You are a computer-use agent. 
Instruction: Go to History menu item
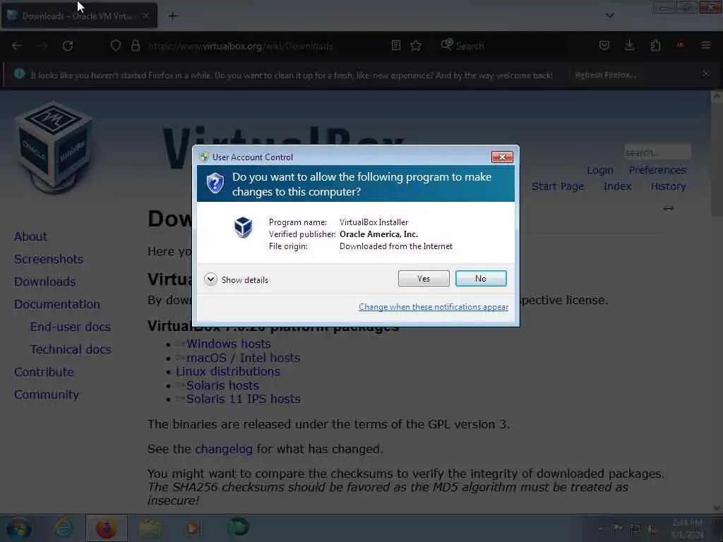[x=668, y=186]
